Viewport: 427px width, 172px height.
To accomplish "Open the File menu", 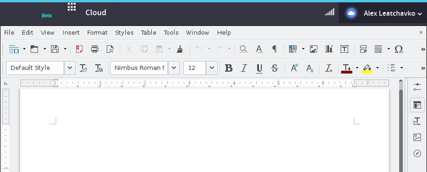I will (9, 33).
